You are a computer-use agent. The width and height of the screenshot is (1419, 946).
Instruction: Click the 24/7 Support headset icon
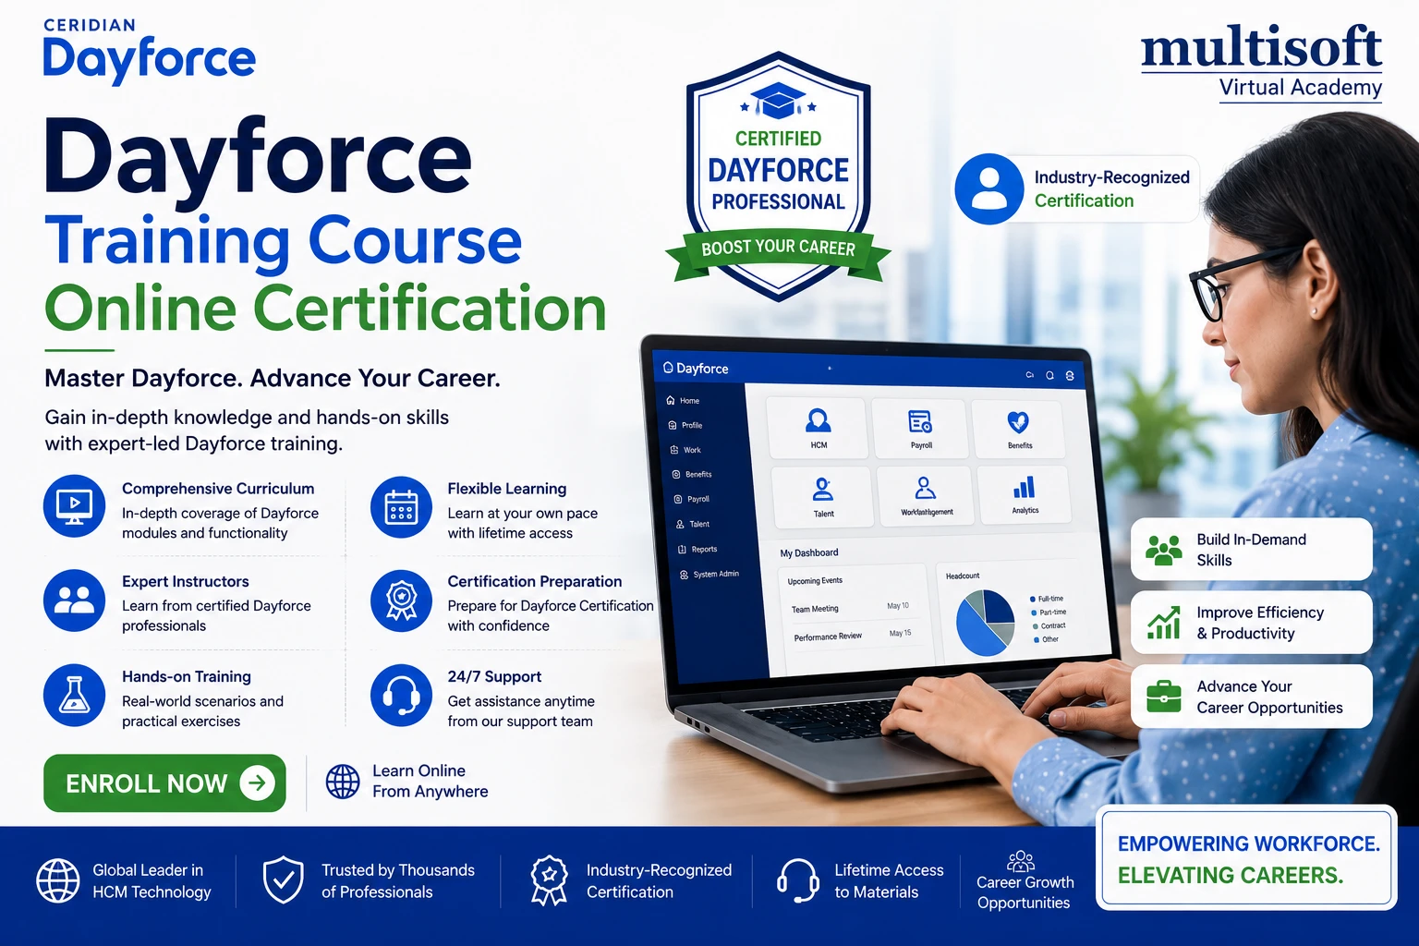point(401,695)
